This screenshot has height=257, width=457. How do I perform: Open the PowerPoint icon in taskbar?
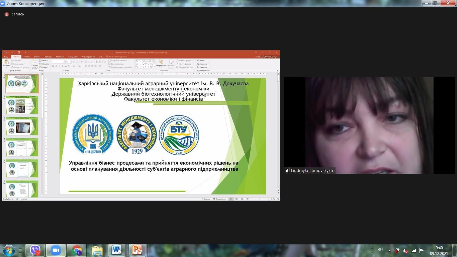click(137, 250)
